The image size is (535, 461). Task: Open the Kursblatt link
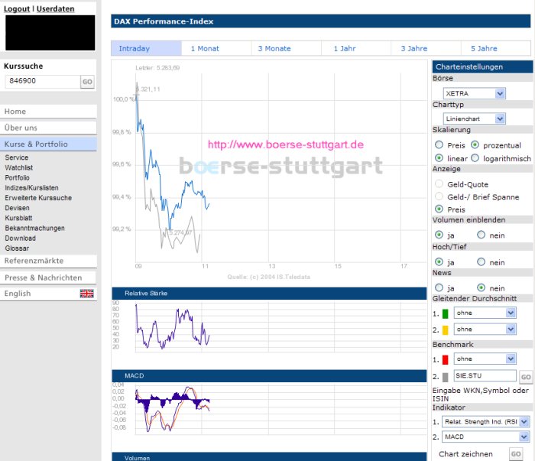[x=18, y=218]
